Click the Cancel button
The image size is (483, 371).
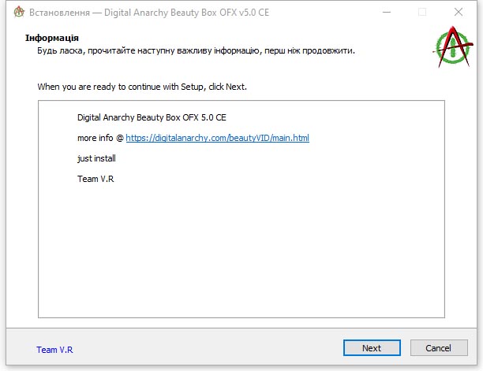tap(439, 347)
